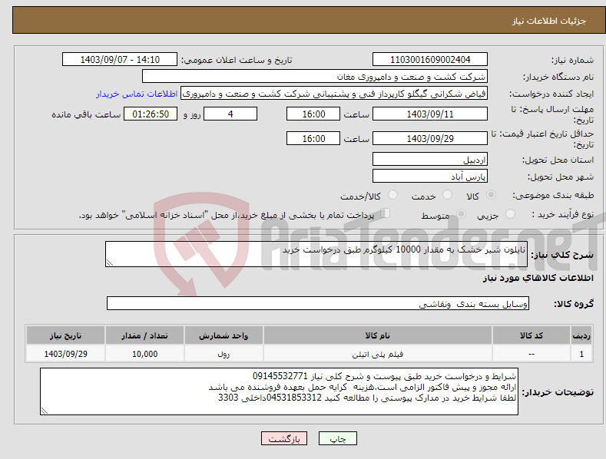Click the buyer notes textarea
This screenshot has width=606, height=459.
pos(279,391)
